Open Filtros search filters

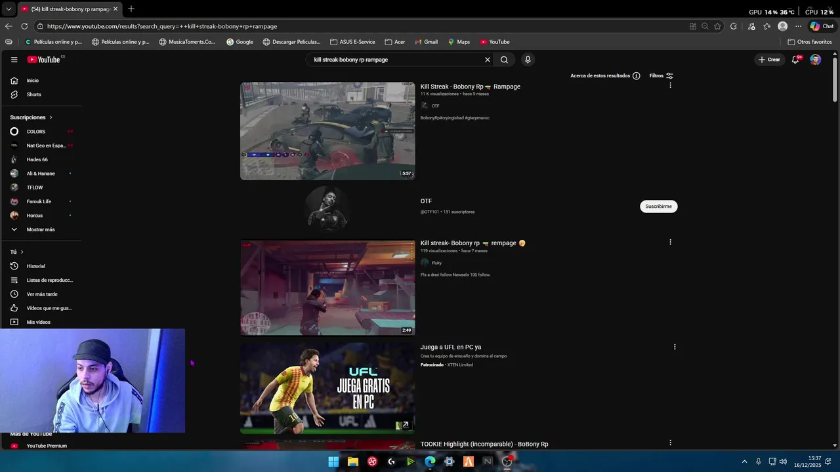pos(661,76)
